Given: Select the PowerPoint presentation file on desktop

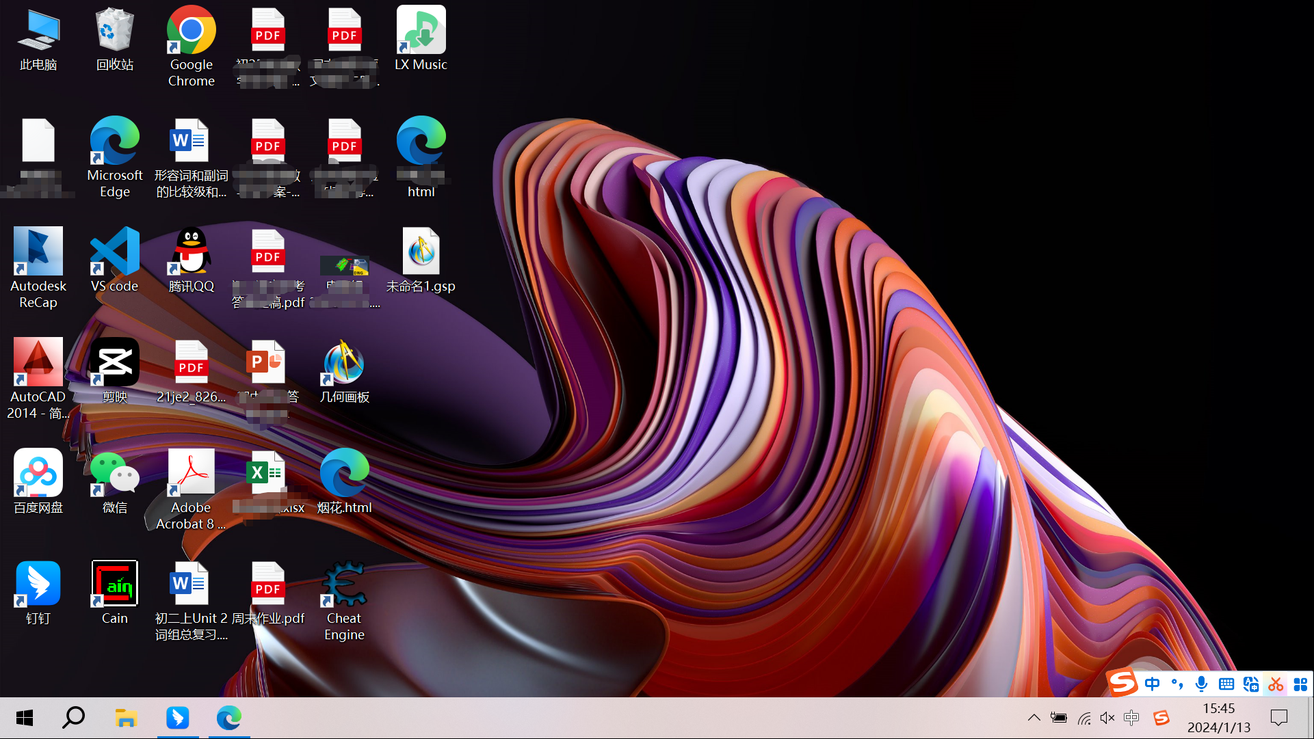Looking at the screenshot, I should 268,379.
